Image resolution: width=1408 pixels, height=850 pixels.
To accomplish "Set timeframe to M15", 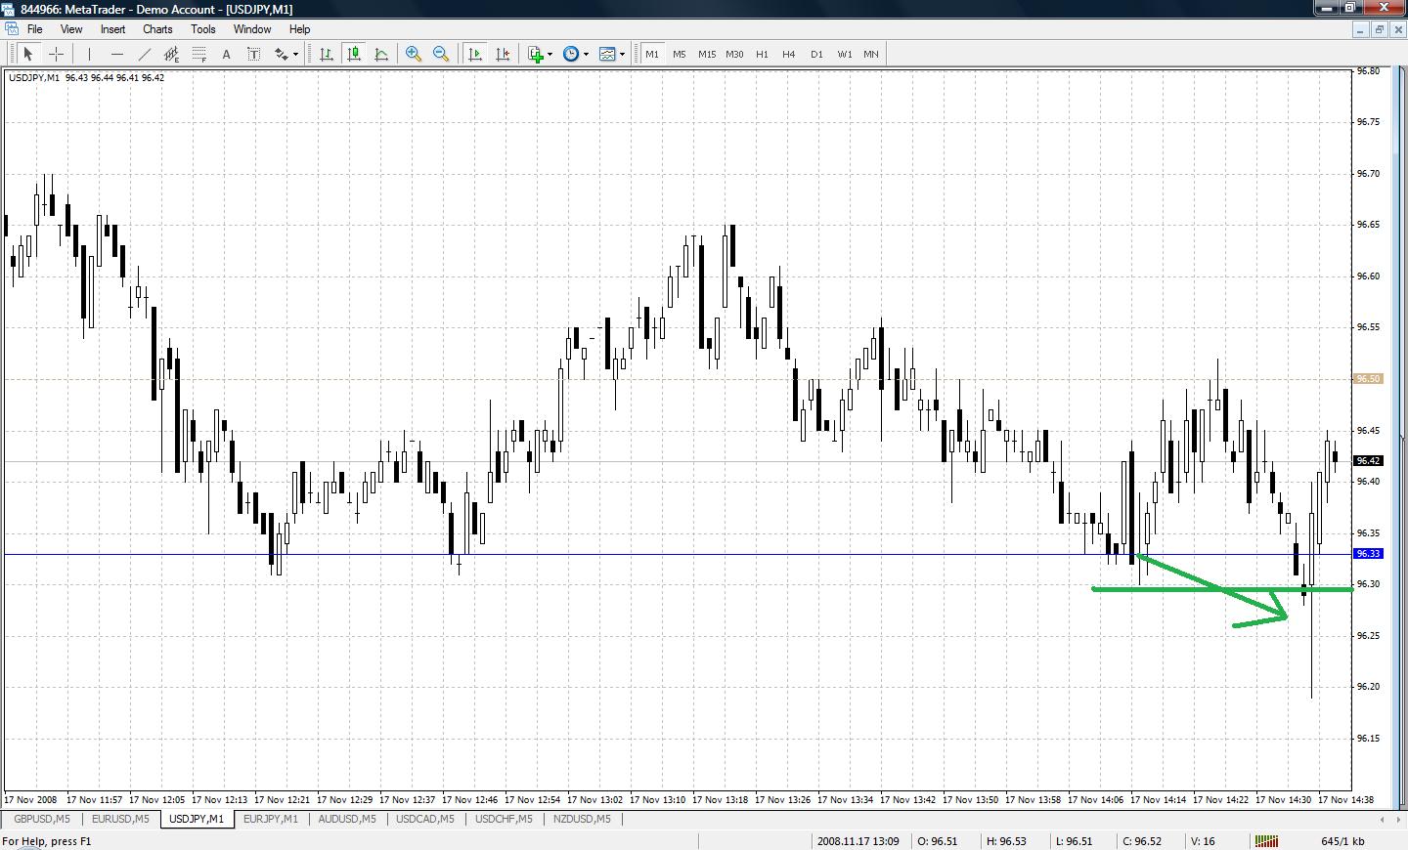I will point(707,55).
